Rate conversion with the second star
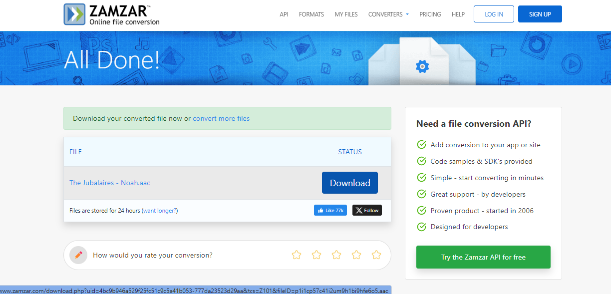The height and width of the screenshot is (294, 611). tap(316, 255)
